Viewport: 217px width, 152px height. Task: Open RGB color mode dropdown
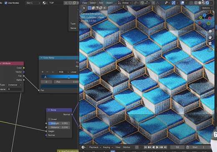point(64,72)
